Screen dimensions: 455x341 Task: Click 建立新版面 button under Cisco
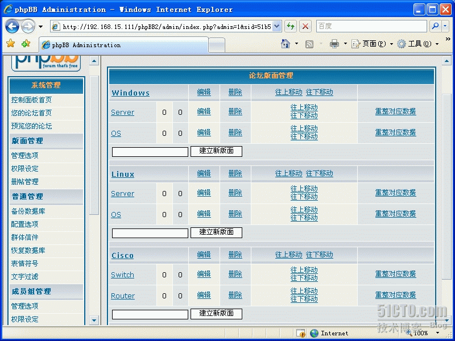pyautogui.click(x=216, y=314)
